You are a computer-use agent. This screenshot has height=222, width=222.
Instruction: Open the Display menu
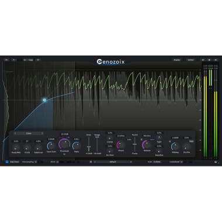(x=177, y=60)
